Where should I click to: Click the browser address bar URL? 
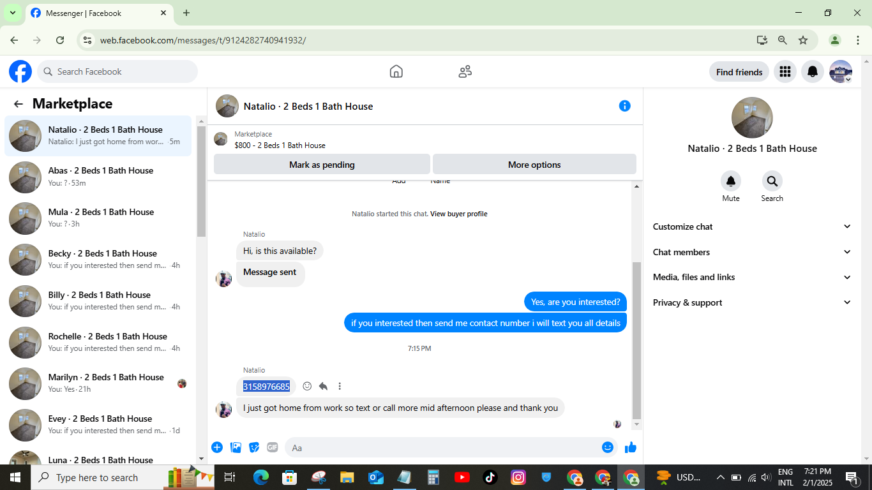pos(203,40)
